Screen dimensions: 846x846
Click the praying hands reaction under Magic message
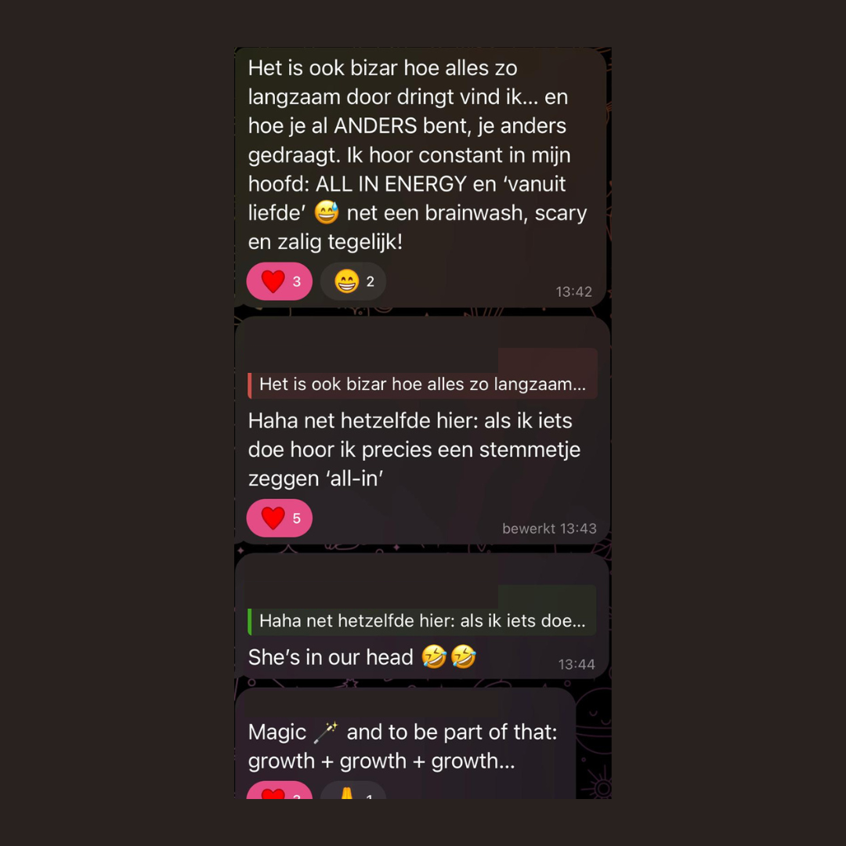pyautogui.click(x=353, y=790)
